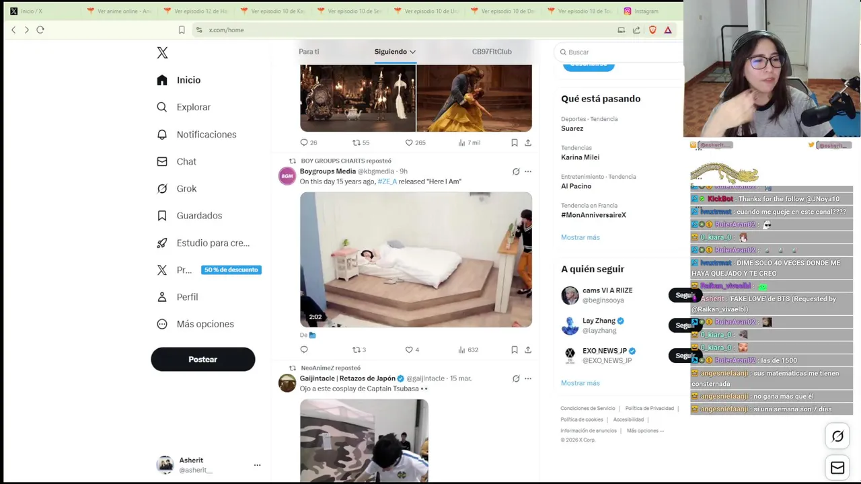This screenshot has height=484, width=861.
Task: Click the x.com/home address bar
Action: (404, 30)
